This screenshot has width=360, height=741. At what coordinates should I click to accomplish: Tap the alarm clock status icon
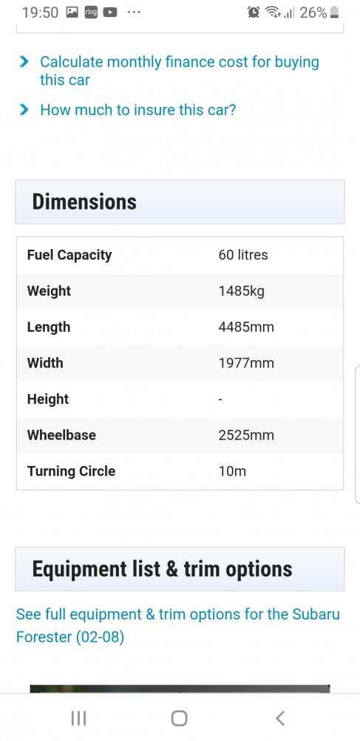tap(254, 13)
